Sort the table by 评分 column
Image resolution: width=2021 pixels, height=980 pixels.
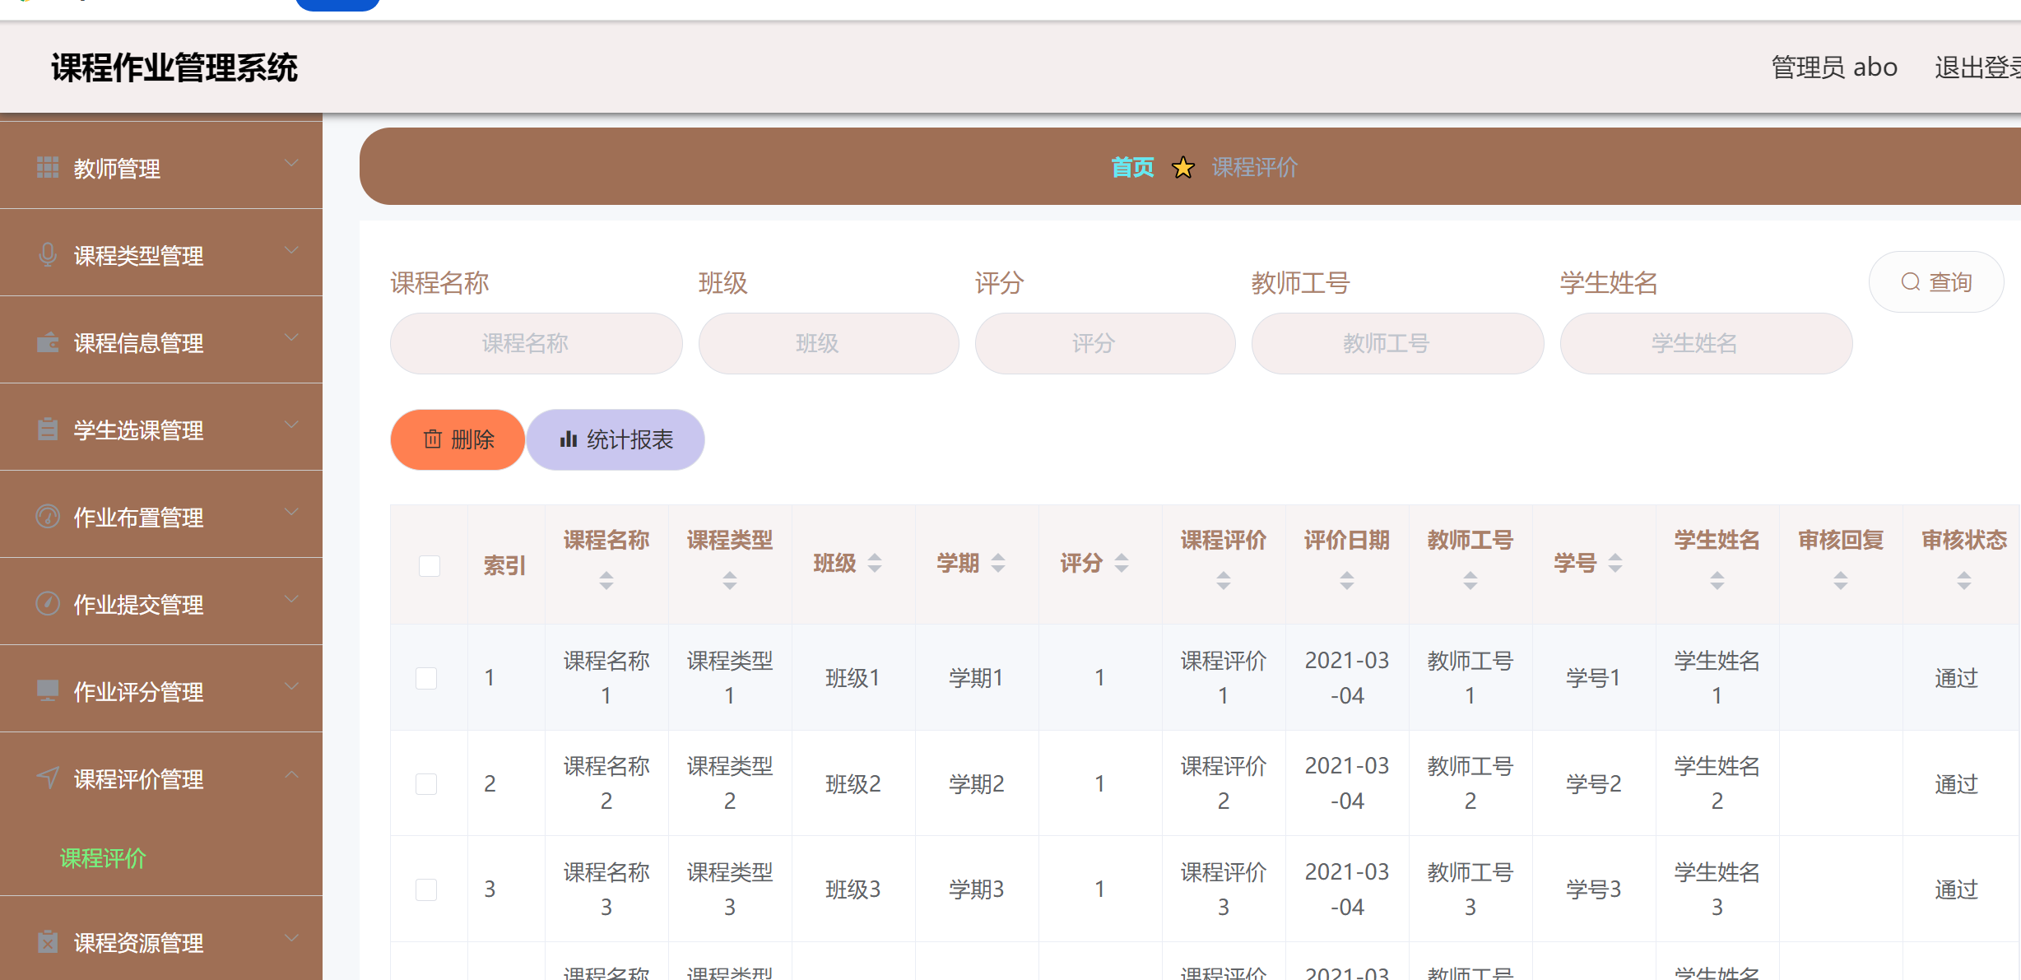[1121, 564]
